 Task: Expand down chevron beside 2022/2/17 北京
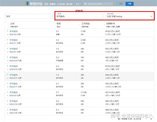tap(8, 78)
